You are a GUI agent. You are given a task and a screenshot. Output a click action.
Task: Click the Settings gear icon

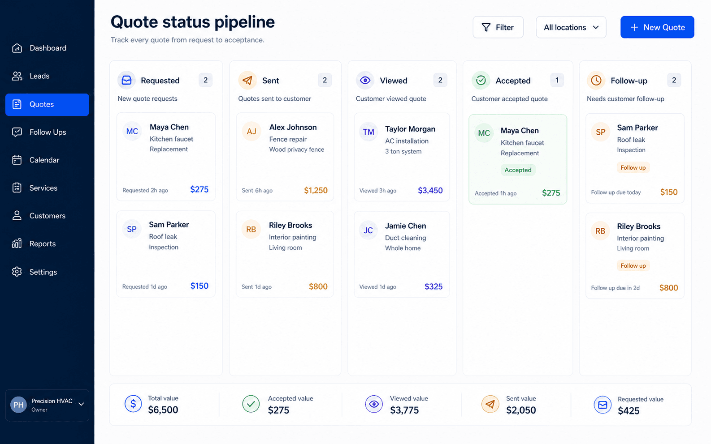[x=17, y=272]
